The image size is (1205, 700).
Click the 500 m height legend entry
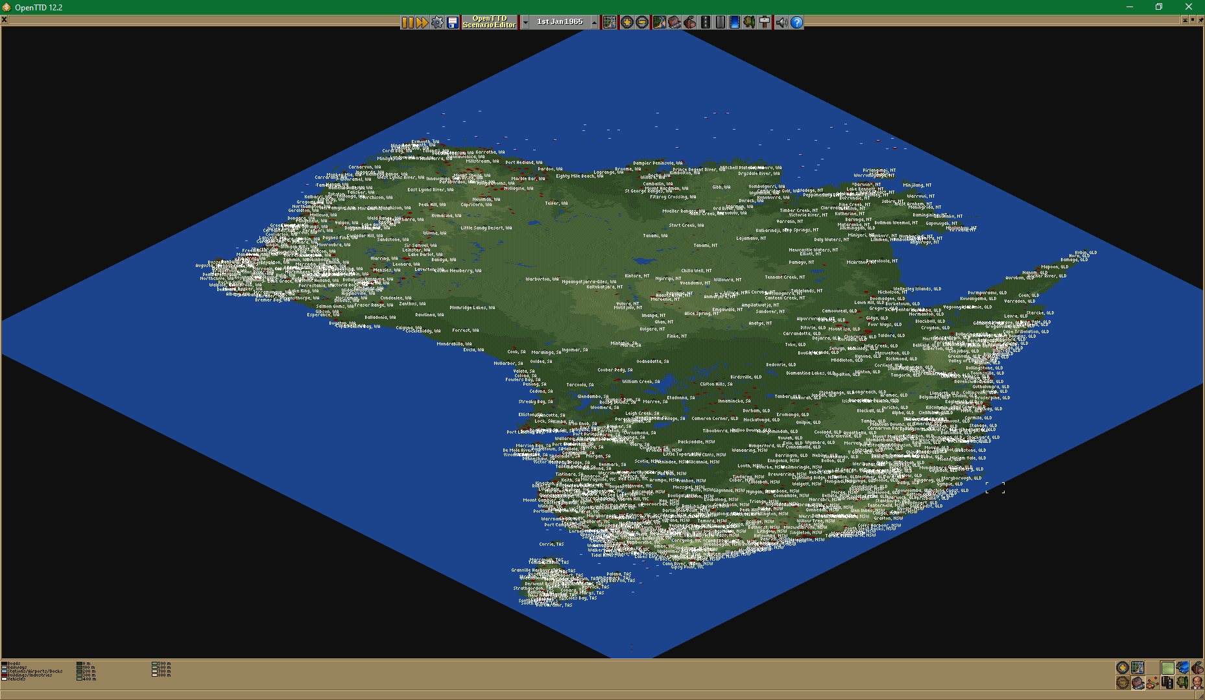[161, 664]
